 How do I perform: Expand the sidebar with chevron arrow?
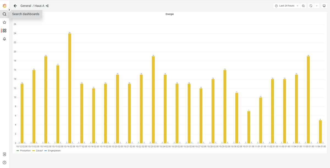[x=9, y=10]
